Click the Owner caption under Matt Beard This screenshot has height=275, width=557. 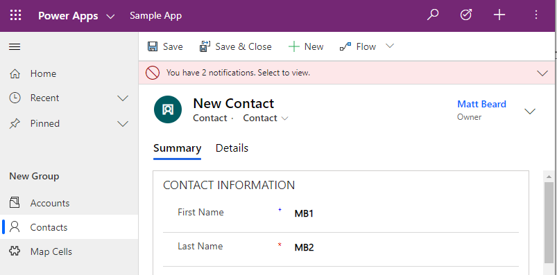470,117
